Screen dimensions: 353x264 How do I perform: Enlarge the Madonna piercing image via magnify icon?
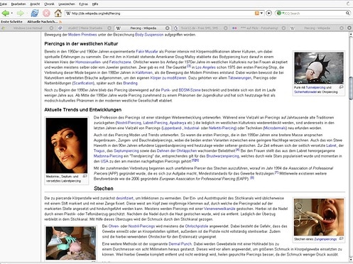85,176
